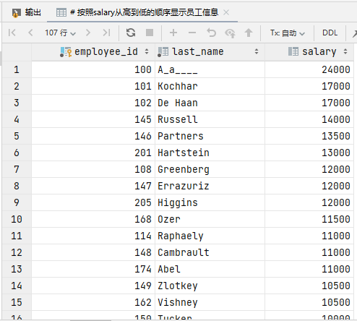
Task: Sort by the employee_id column header
Action: click(93, 51)
